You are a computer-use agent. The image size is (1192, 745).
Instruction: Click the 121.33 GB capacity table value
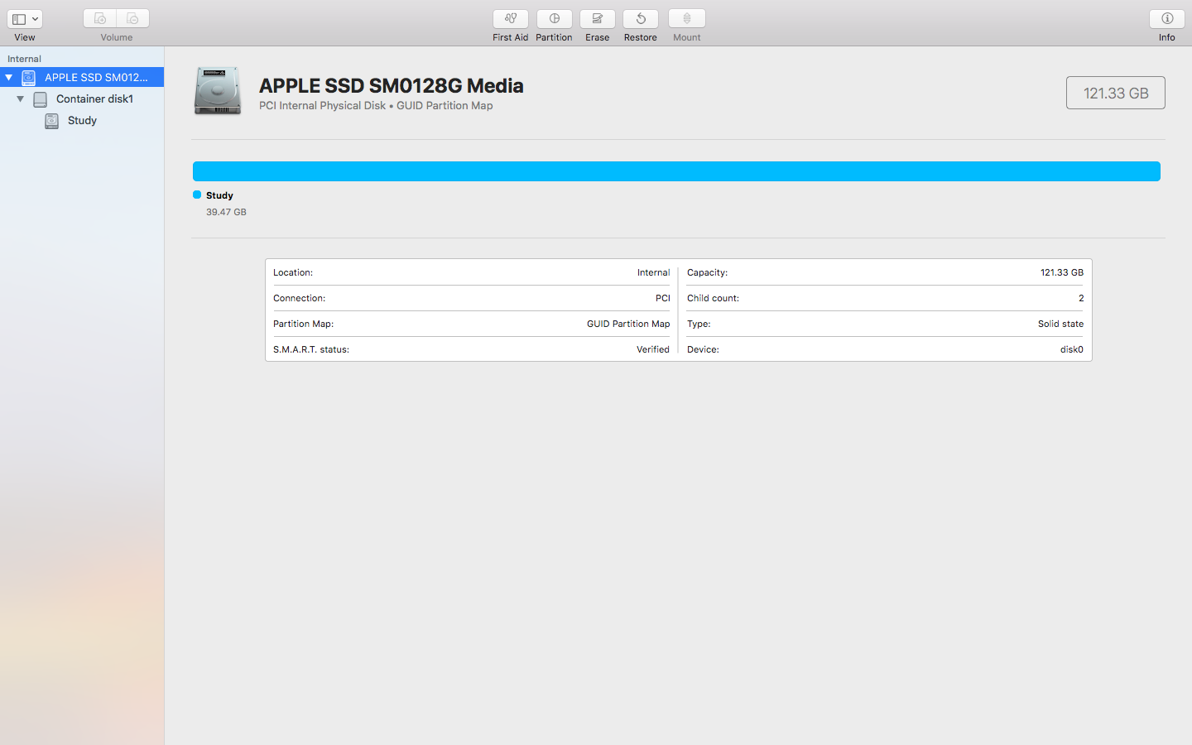coord(1062,272)
